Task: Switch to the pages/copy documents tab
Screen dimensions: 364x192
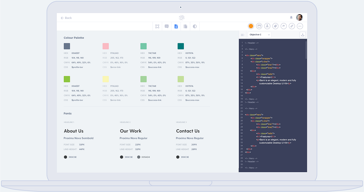Action: coord(185,26)
